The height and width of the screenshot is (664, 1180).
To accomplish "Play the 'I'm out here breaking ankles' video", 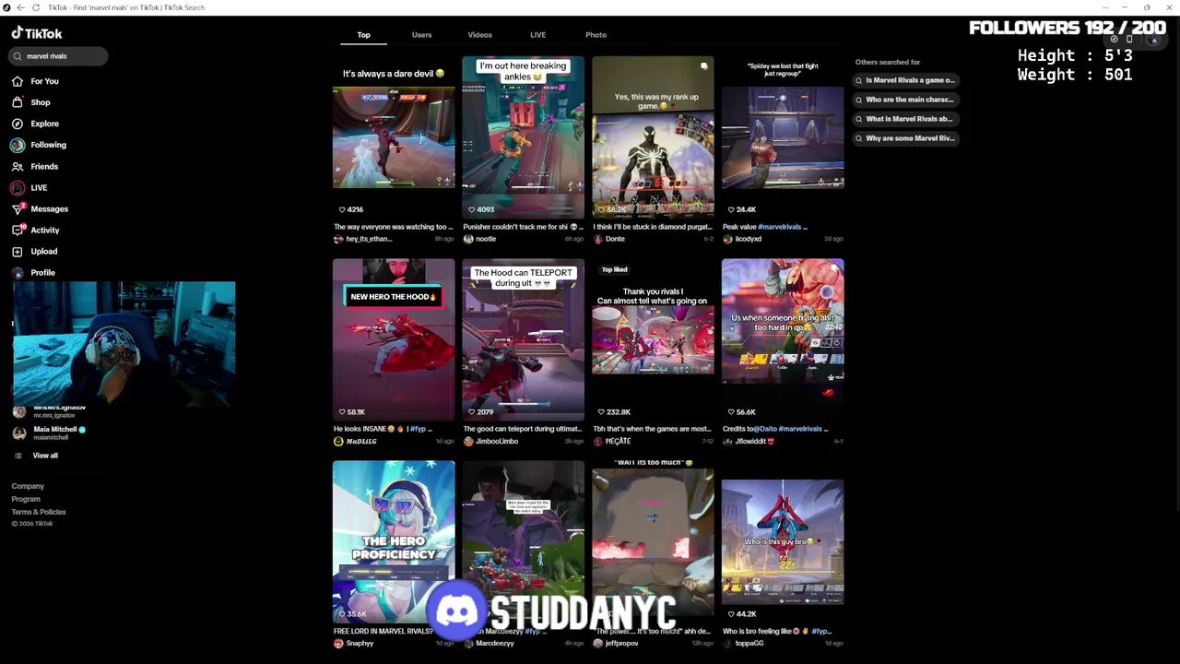I will coord(523,136).
